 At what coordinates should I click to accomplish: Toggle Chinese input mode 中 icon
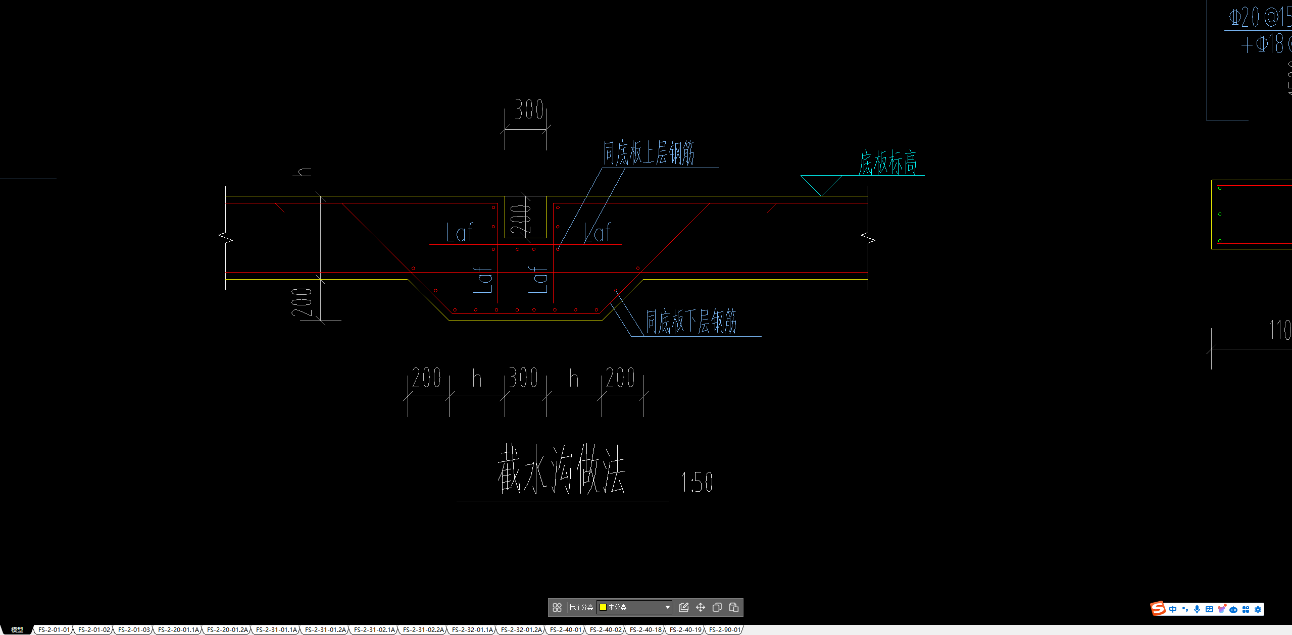coord(1173,609)
